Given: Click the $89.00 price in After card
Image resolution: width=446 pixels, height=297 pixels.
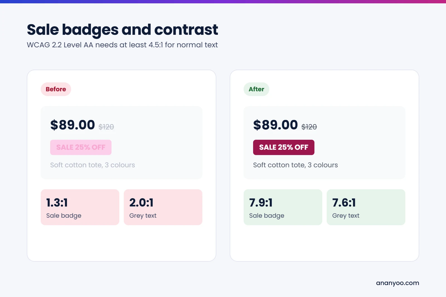Looking at the screenshot, I should [275, 125].
